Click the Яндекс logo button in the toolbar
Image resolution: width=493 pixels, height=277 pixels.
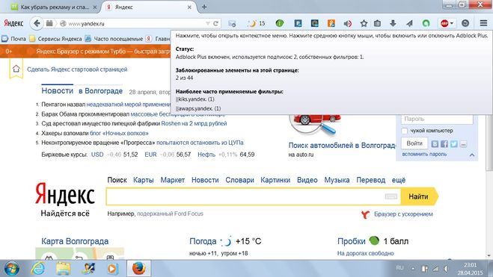point(13,23)
